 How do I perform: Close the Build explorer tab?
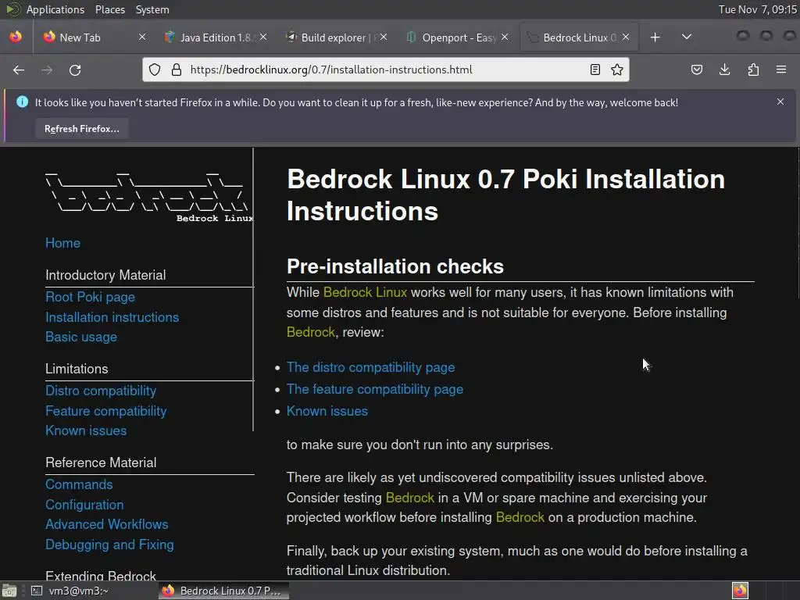coord(384,37)
